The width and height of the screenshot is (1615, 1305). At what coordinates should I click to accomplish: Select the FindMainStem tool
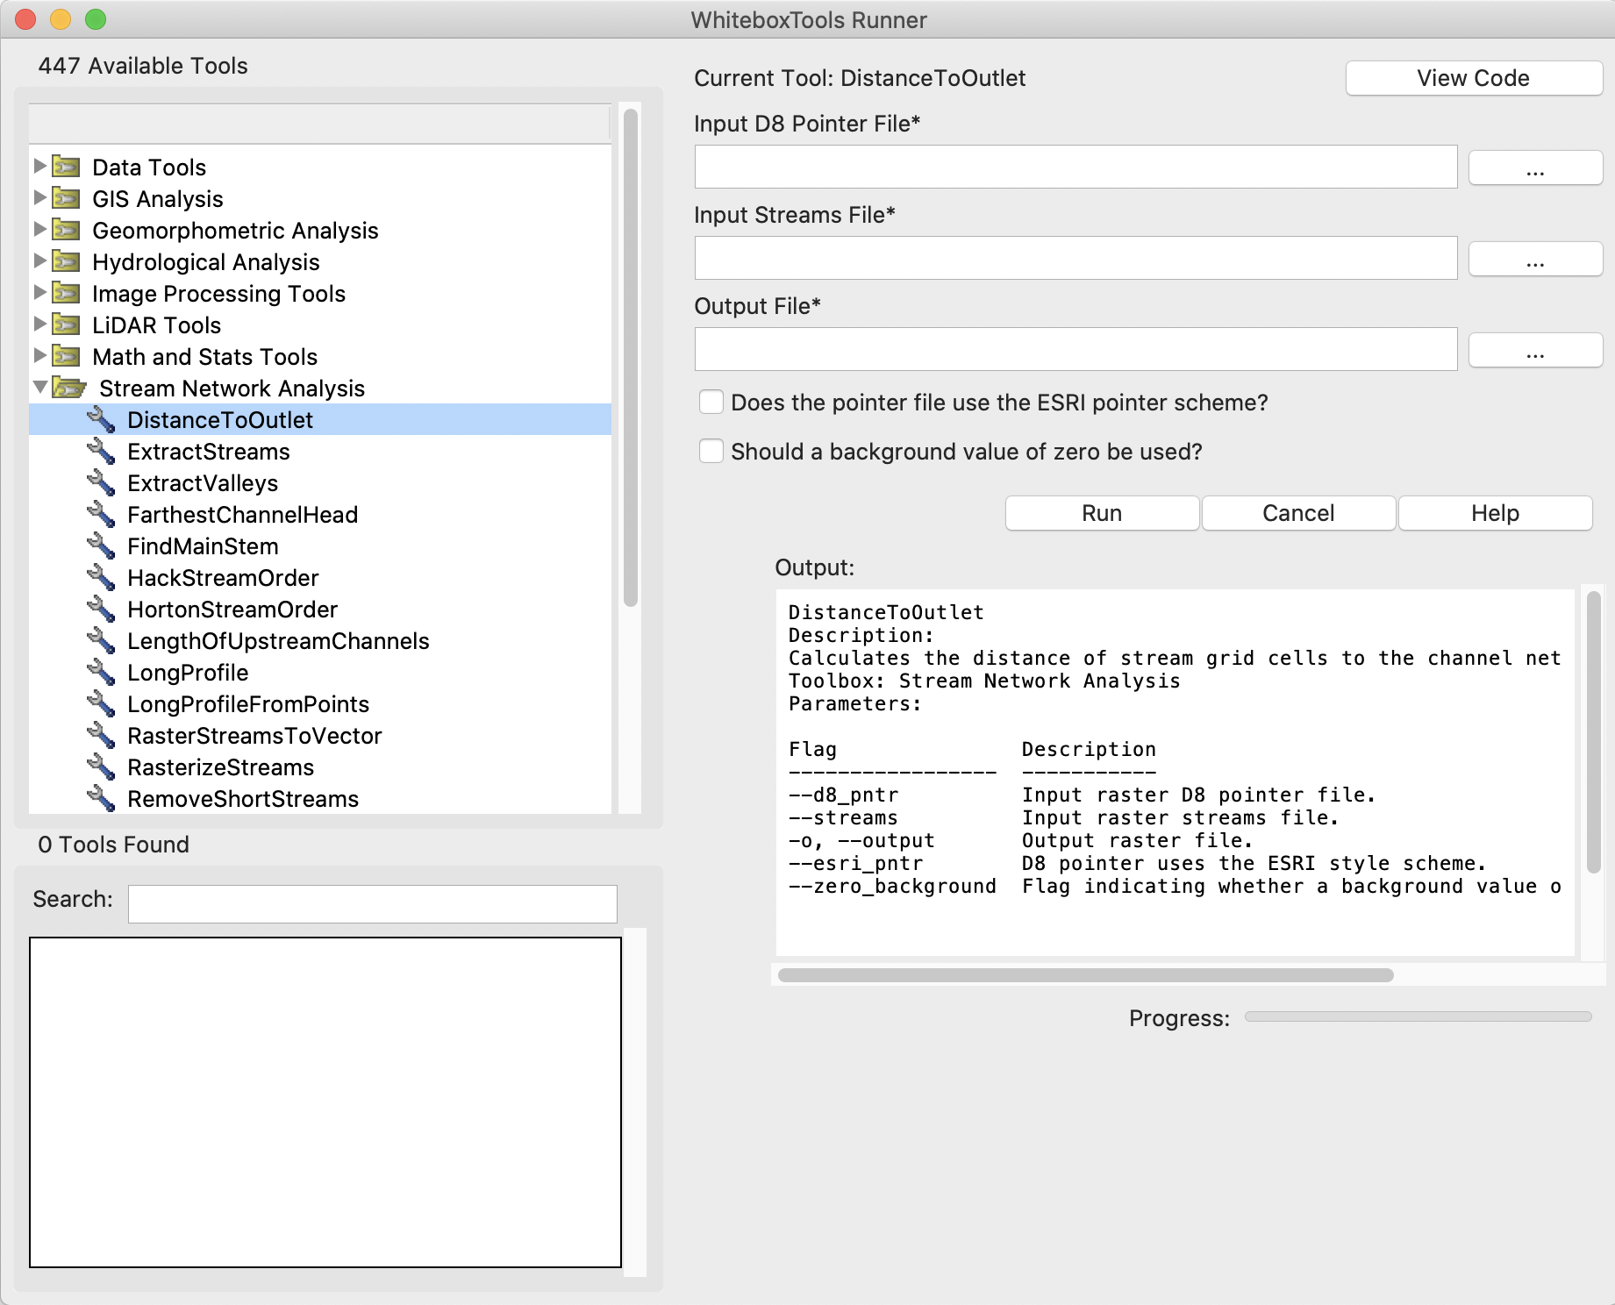[x=203, y=546]
